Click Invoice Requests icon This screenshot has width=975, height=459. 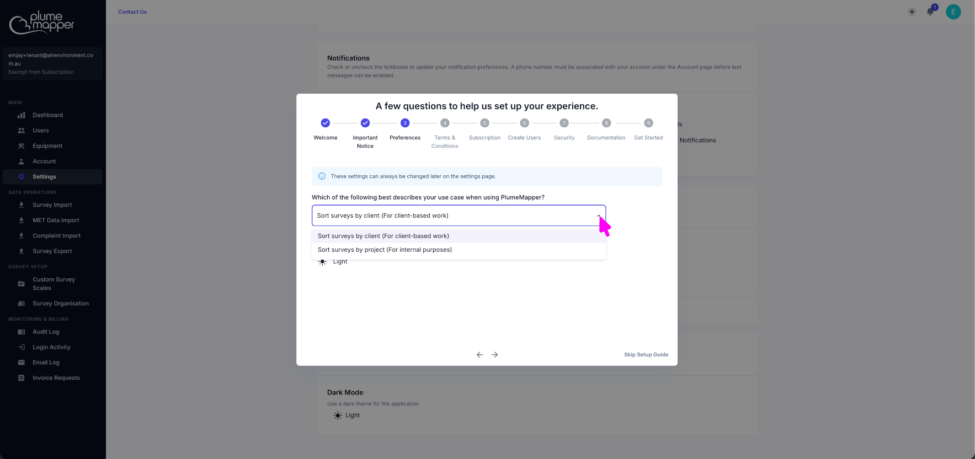[x=22, y=378]
